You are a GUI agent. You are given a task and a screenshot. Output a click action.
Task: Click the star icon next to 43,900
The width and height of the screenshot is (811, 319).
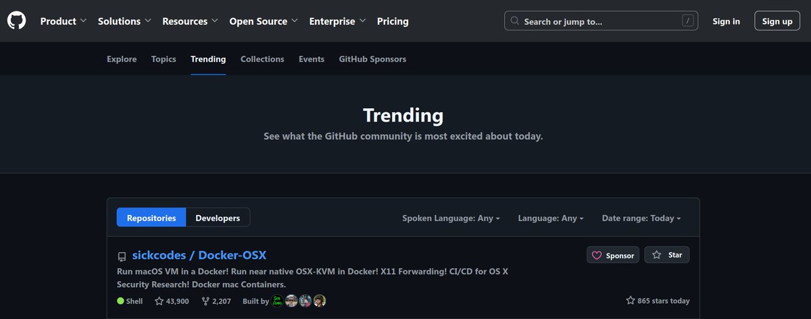click(x=159, y=301)
